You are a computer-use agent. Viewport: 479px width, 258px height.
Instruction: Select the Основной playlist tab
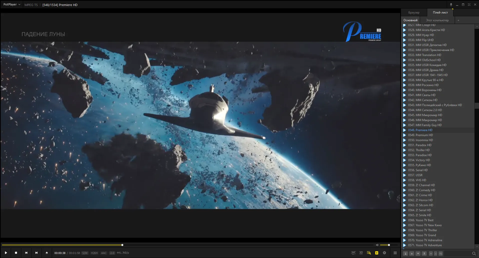tap(410, 20)
